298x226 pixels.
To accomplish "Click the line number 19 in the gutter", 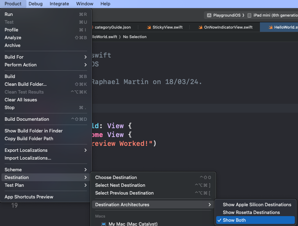I will click(14, 206).
